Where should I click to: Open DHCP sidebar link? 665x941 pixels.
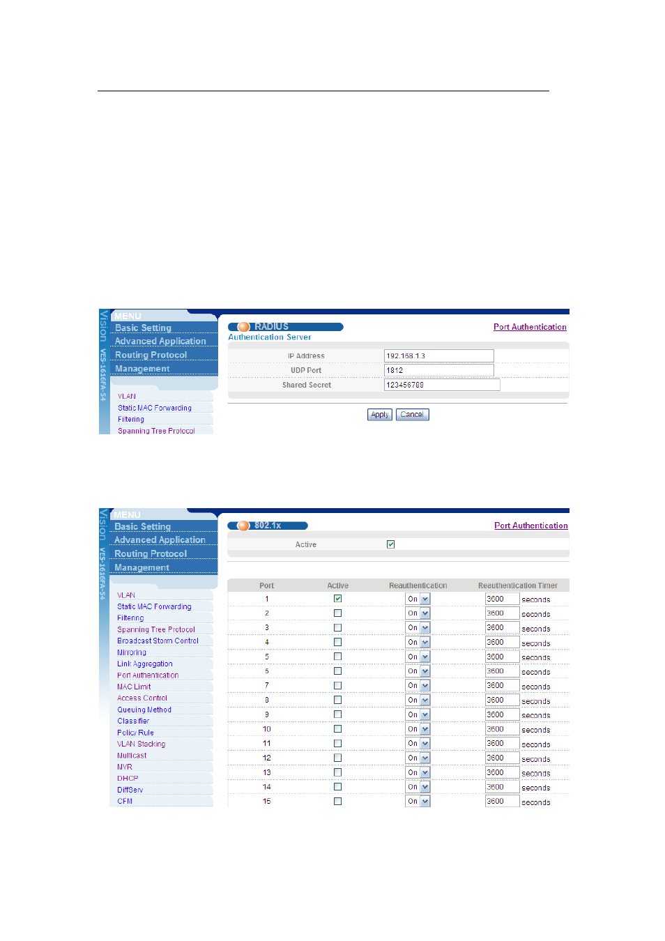tap(128, 779)
